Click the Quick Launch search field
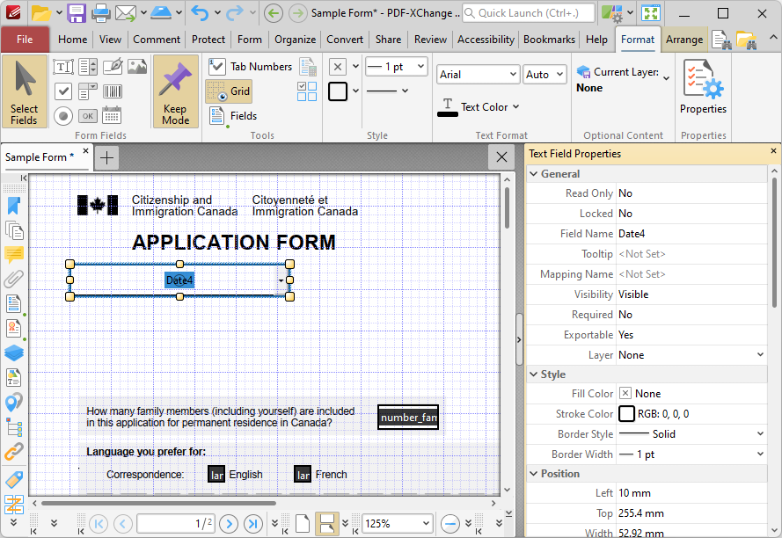782x538 pixels. 529,13
